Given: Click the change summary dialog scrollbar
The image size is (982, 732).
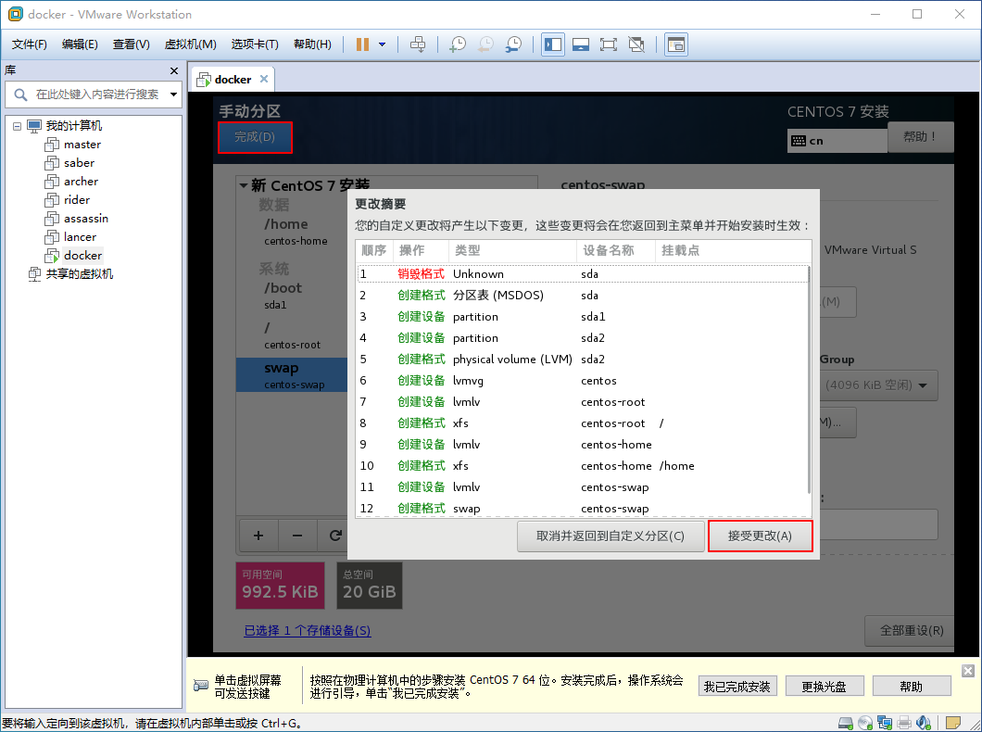Looking at the screenshot, I should click(807, 371).
